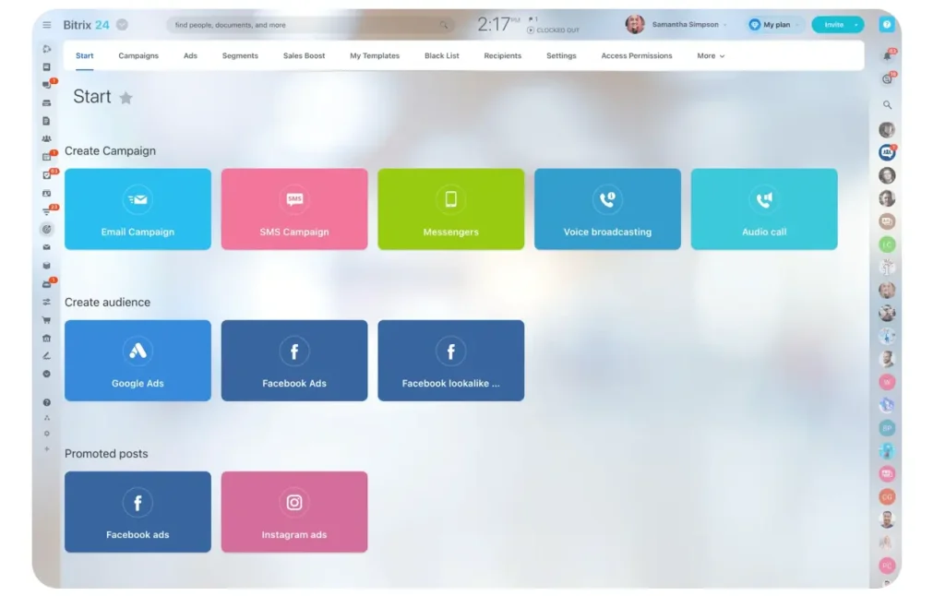Open the Email Campaign creator

pyautogui.click(x=137, y=209)
